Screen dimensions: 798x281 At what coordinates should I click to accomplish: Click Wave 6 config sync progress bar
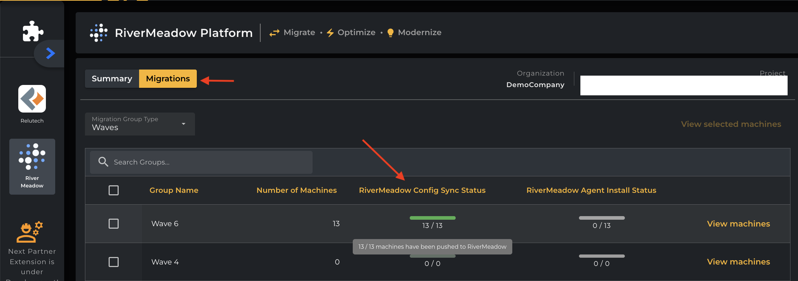(433, 218)
